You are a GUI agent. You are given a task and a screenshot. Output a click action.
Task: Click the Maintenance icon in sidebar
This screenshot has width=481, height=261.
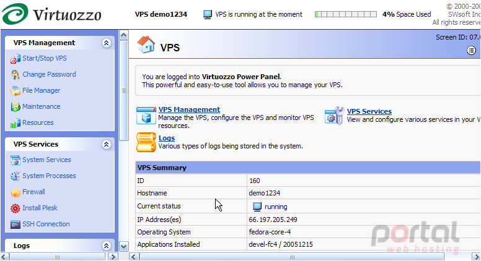15,106
